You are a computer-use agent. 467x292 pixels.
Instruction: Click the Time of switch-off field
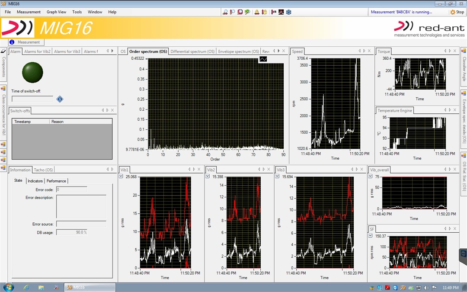[x=32, y=99]
